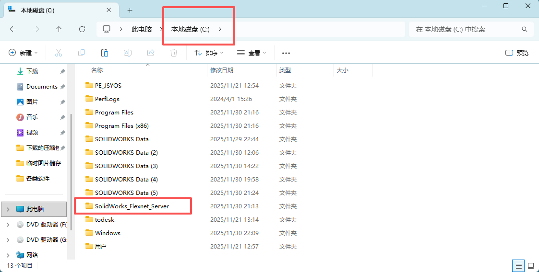Select 网络 in the sidebar
This screenshot has height=272, width=539.
(x=32, y=255)
